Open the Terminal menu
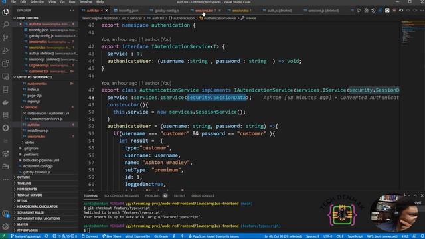Screen dimensions: 425x239 (86, 2)
